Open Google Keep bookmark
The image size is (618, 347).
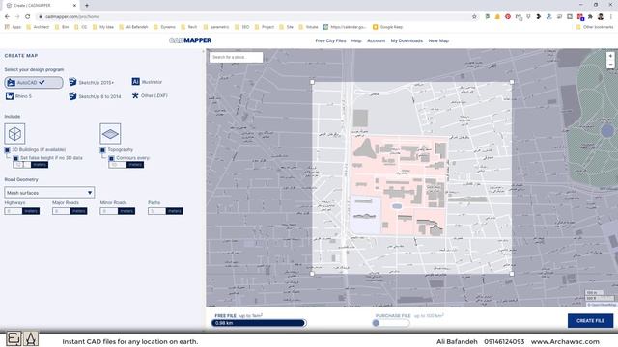coord(387,27)
